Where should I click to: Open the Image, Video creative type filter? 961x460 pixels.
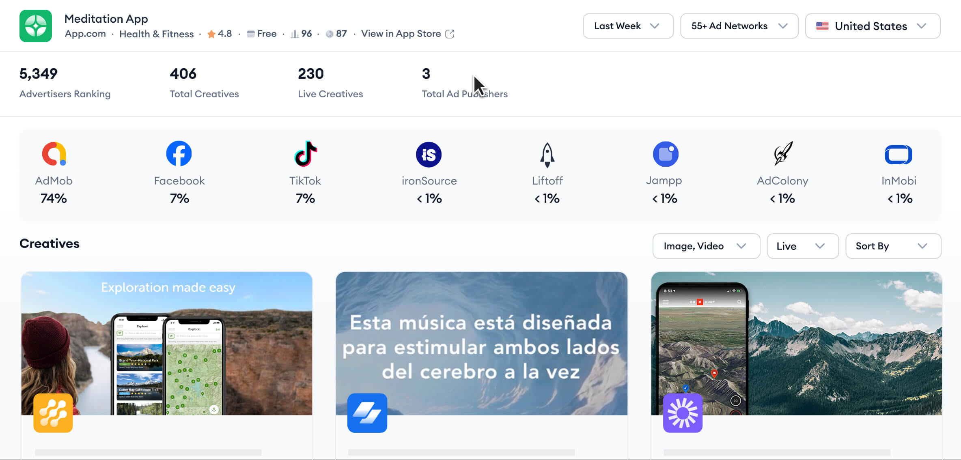pos(706,246)
